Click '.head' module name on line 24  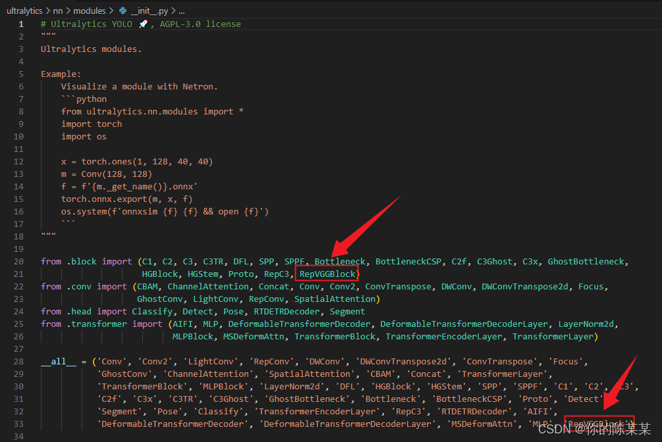79,312
